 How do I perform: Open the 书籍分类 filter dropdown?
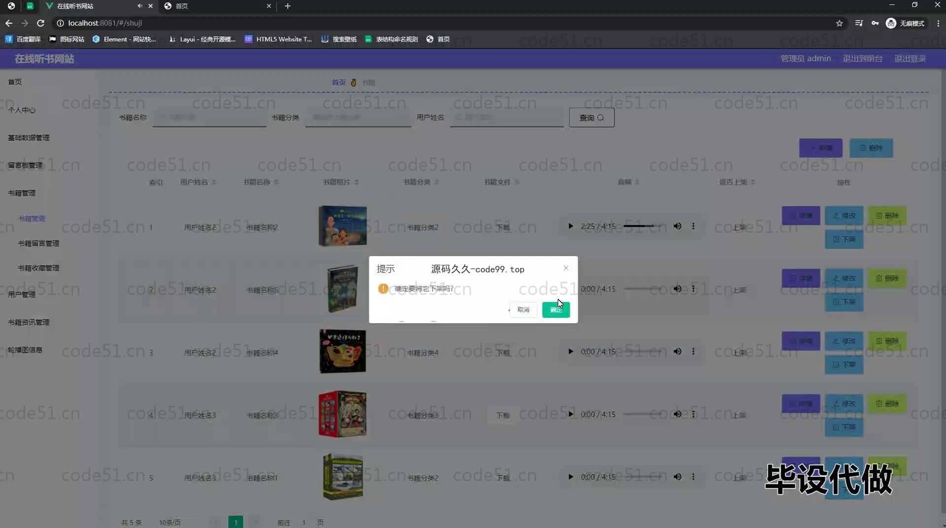[358, 117]
